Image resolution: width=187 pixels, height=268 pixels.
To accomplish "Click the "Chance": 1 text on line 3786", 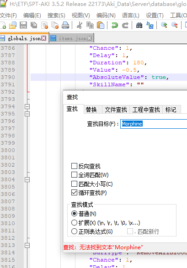I will [111, 48].
